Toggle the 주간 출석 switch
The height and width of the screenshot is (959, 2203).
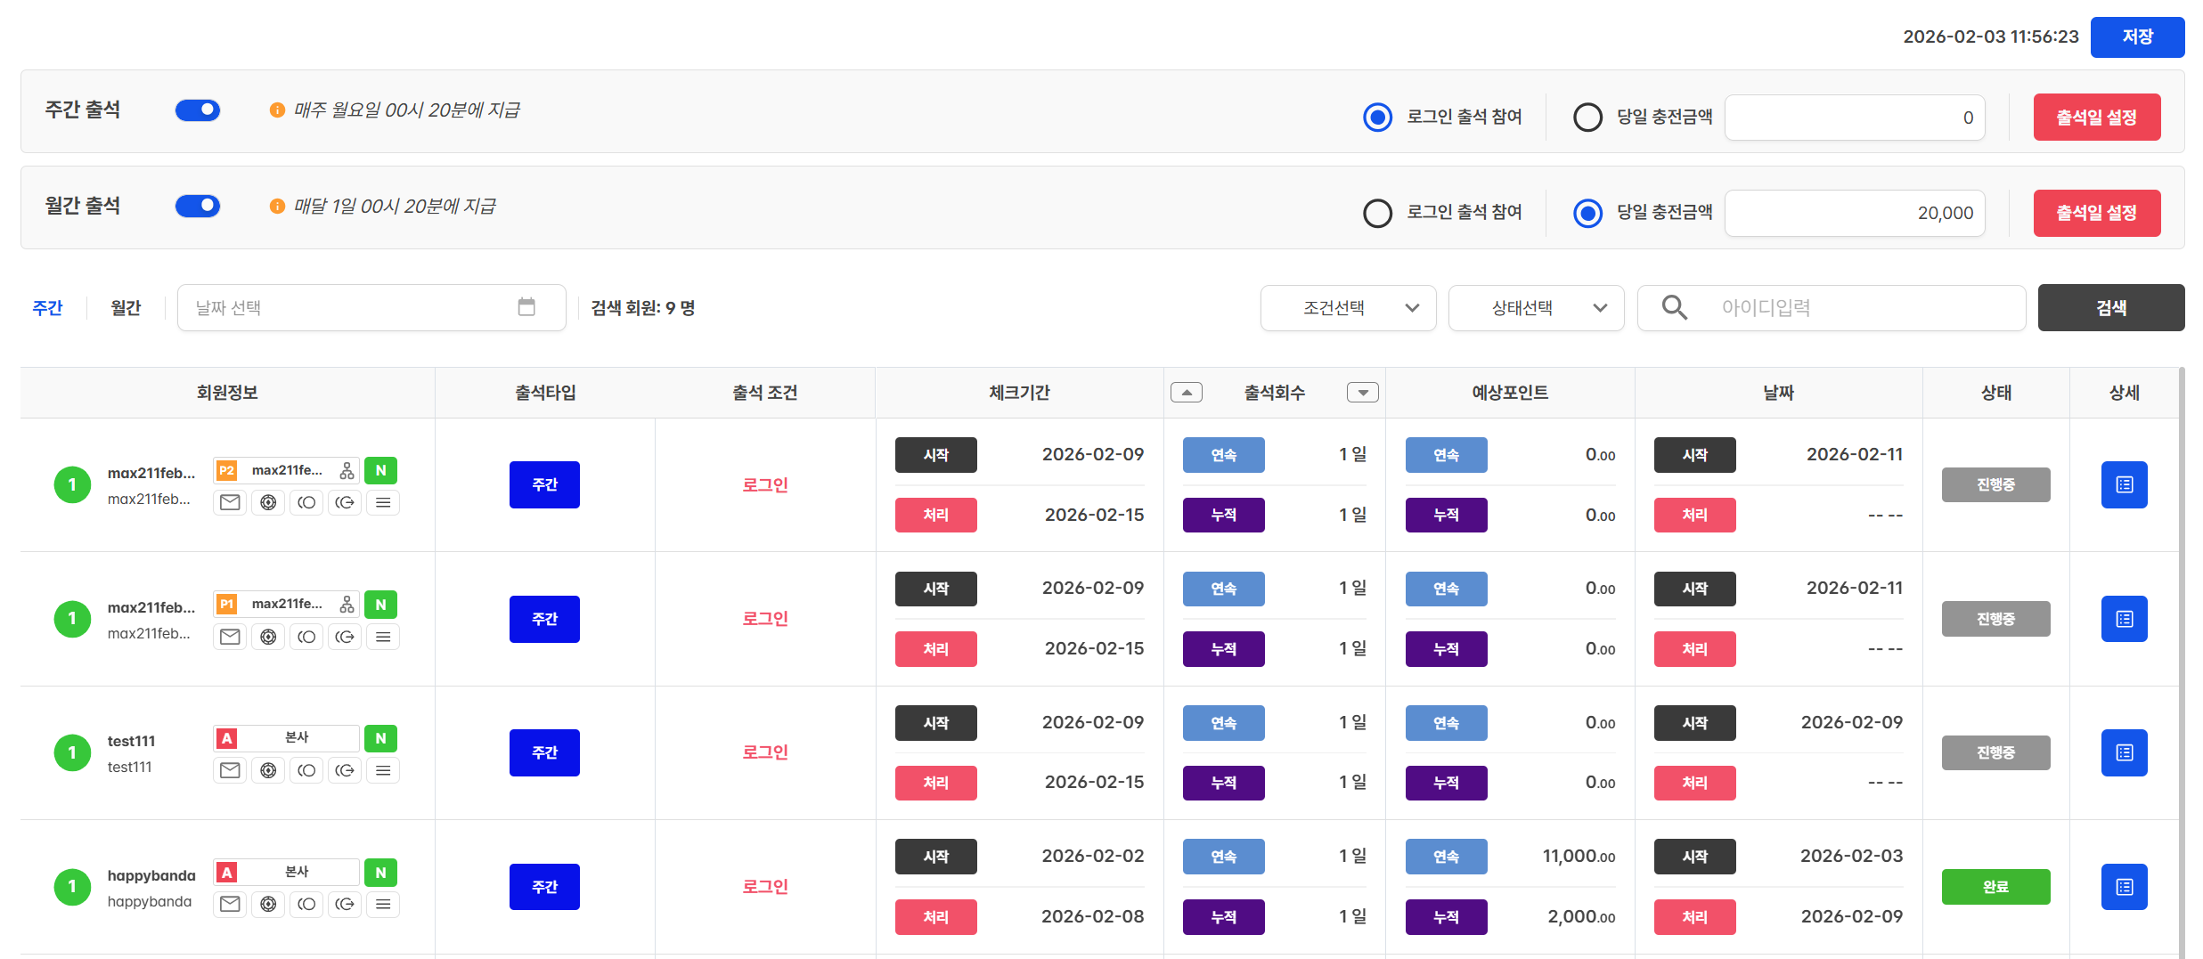point(198,110)
